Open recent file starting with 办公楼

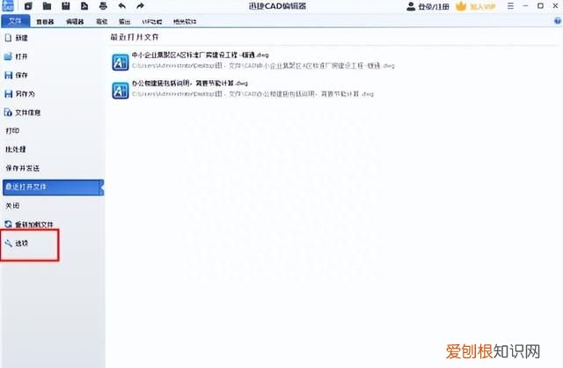[x=243, y=89]
